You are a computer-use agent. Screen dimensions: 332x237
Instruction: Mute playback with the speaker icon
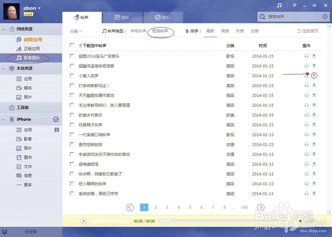tap(300, 220)
